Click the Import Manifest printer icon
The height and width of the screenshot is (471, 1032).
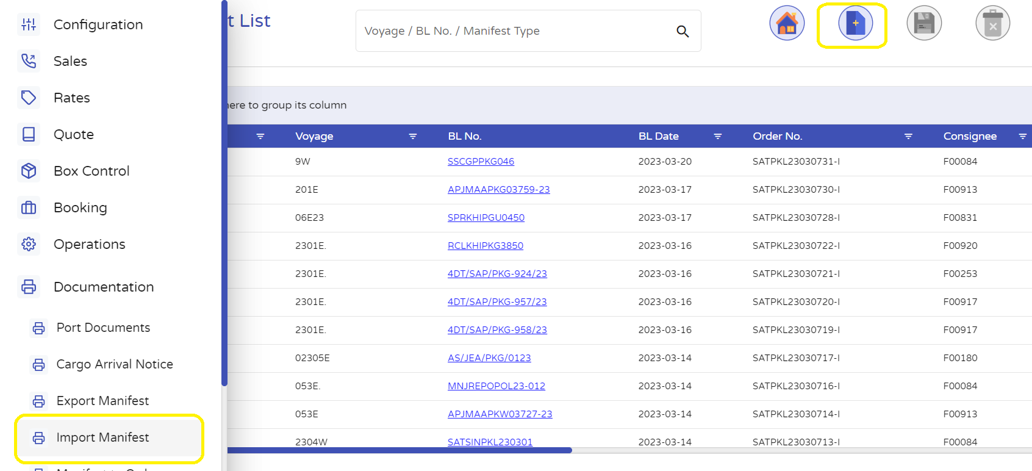(39, 438)
